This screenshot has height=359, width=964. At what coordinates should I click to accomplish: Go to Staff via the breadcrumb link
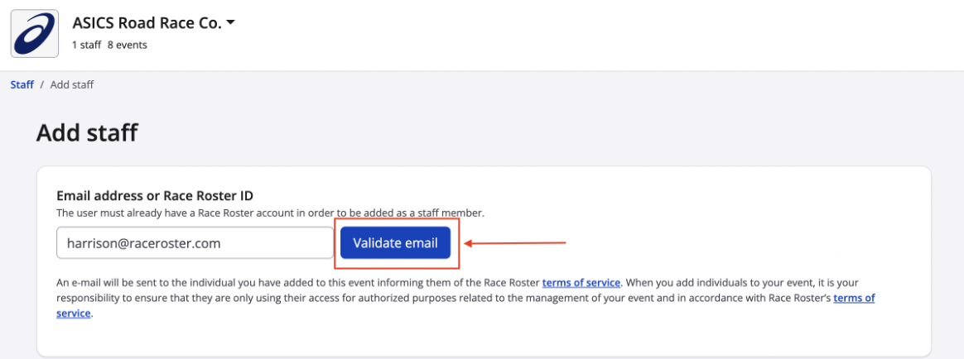pos(22,84)
